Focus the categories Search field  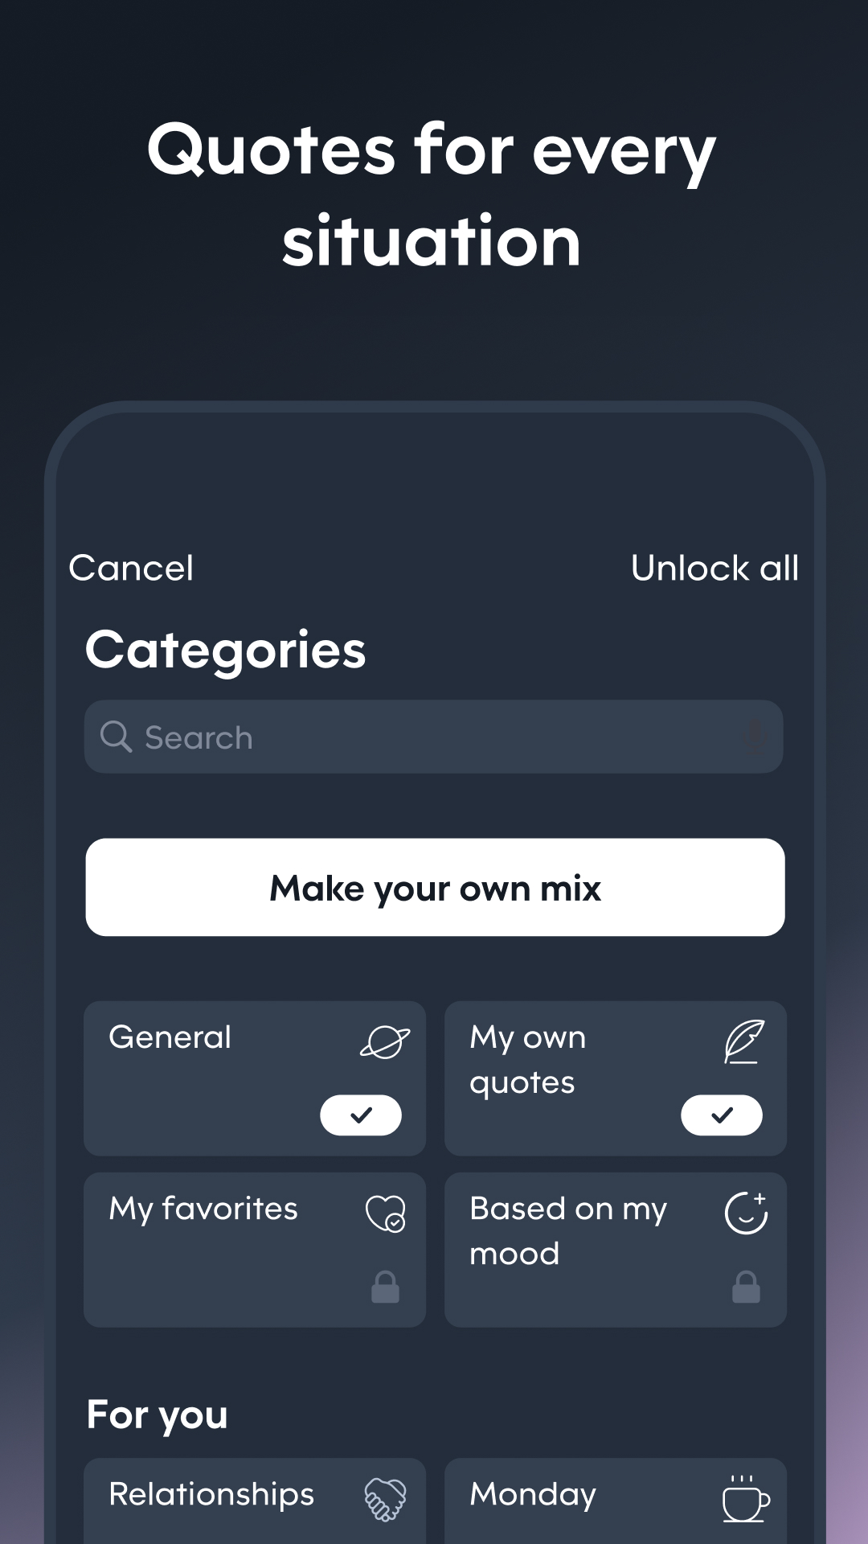click(x=434, y=737)
